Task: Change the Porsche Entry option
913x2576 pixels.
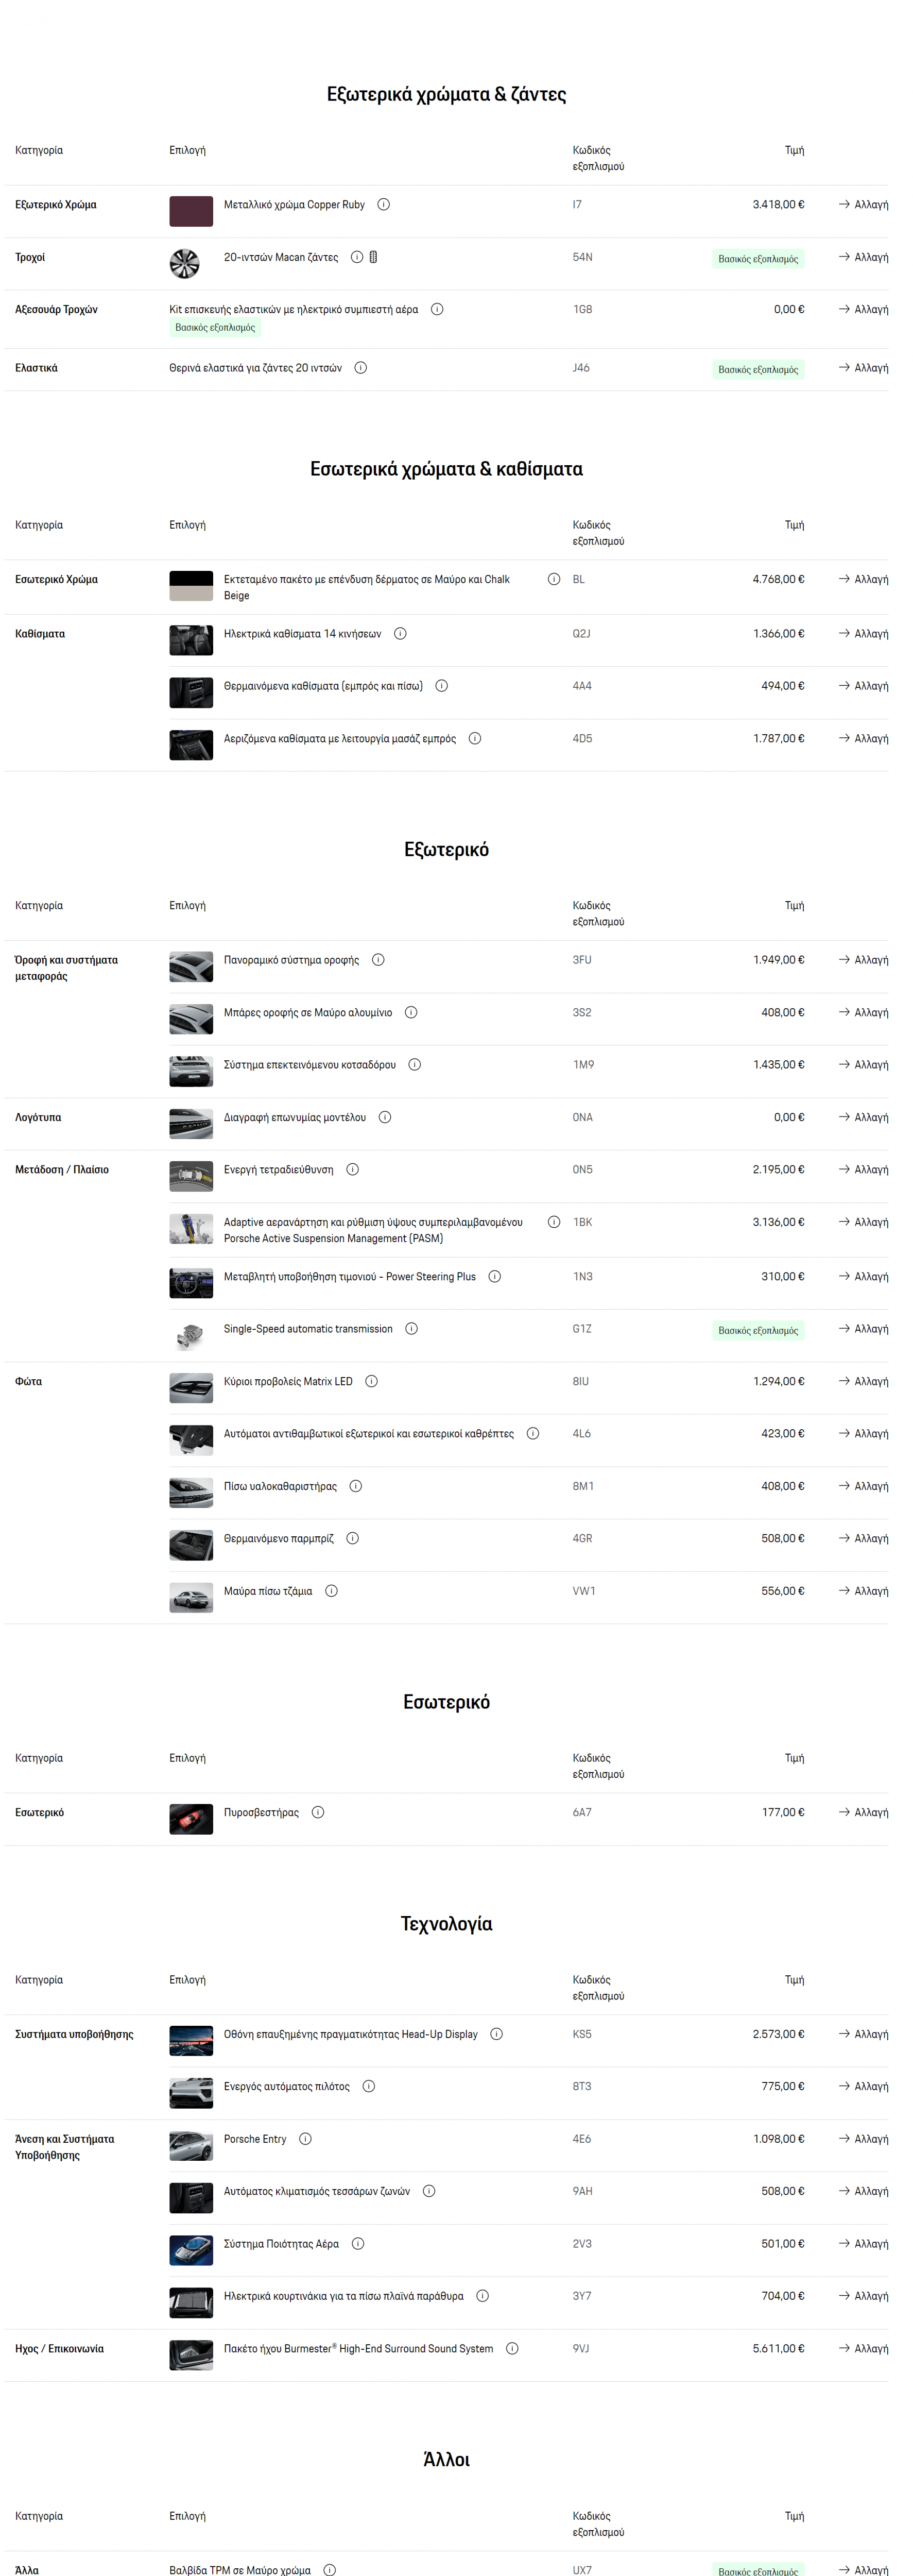Action: click(864, 2139)
